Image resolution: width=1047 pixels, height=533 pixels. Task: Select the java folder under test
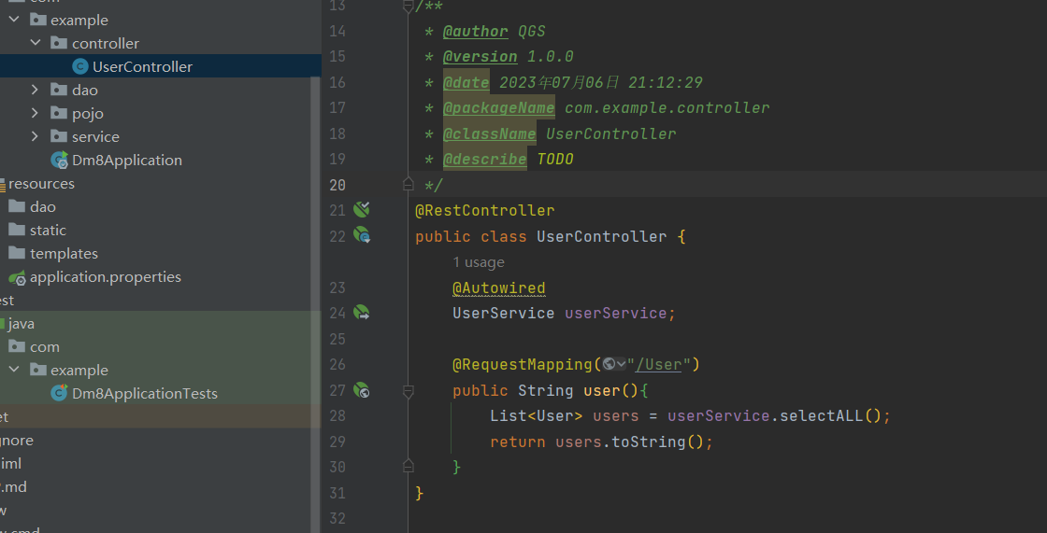[21, 323]
